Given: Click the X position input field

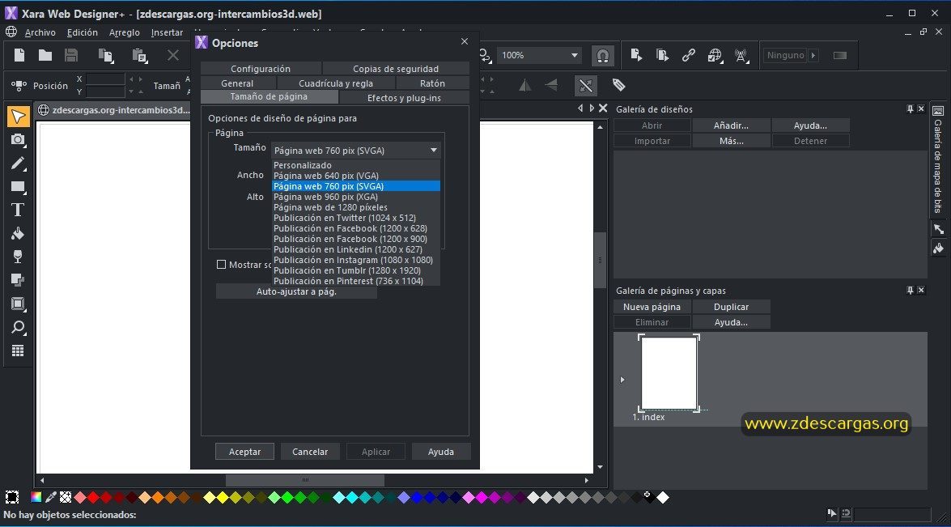Looking at the screenshot, I should (105, 79).
